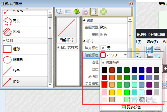Viewport: 167px width, 112px height.
Task: Click the green refresh arrows icon
Action: click(77, 12)
